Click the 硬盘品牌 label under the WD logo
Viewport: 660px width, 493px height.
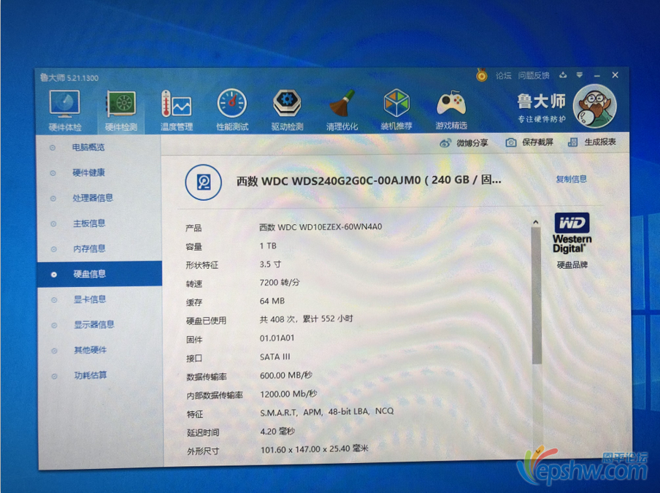tap(572, 265)
